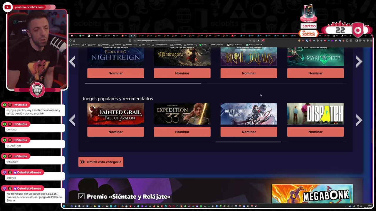Screen dimensions: 376x211
Task: Open browser extensions puzzle icon
Action: (x=347, y=40)
